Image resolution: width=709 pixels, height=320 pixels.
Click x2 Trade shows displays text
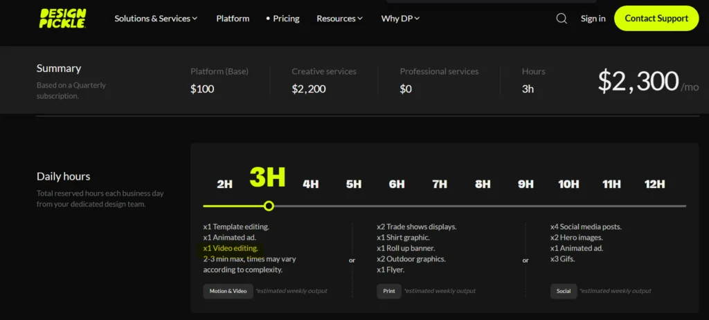(x=416, y=227)
